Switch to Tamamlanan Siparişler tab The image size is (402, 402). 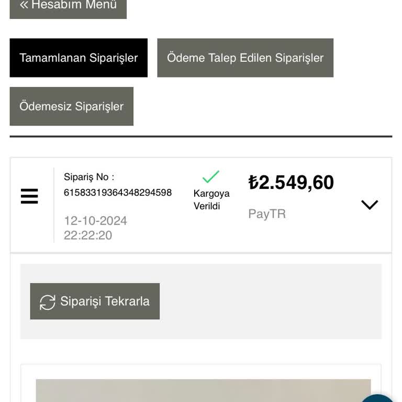[x=79, y=58]
